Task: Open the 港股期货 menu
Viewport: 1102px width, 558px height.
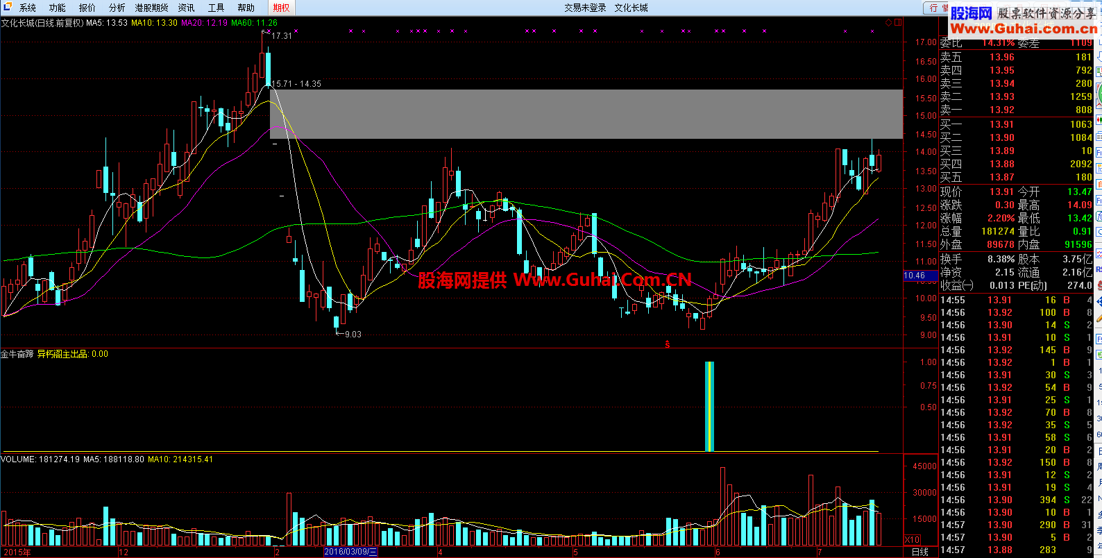Action: coord(152,8)
